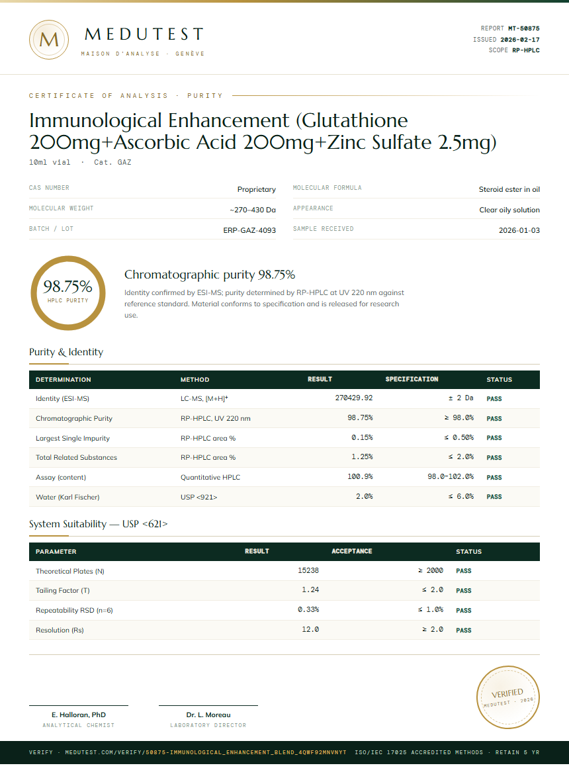Click the 'Chromatographic purity 98.75%' heading

coord(210,275)
